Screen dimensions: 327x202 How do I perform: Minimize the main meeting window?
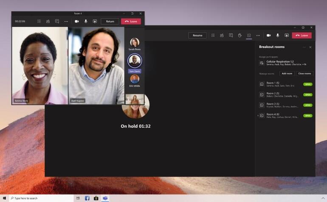coord(295,28)
